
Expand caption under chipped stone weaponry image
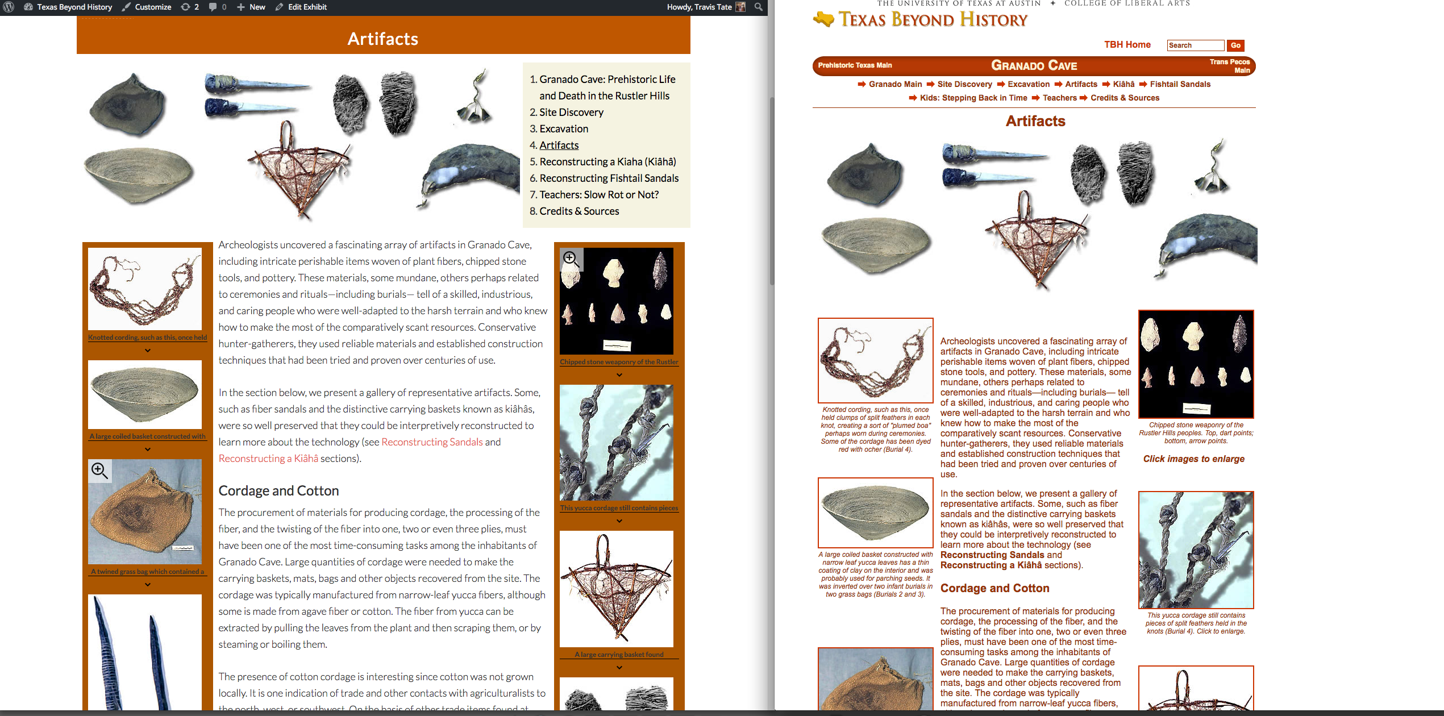point(619,375)
